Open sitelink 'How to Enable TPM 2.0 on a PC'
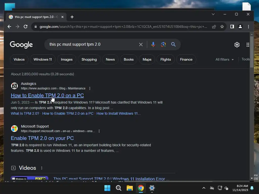259x194 pixels. coord(68,113)
